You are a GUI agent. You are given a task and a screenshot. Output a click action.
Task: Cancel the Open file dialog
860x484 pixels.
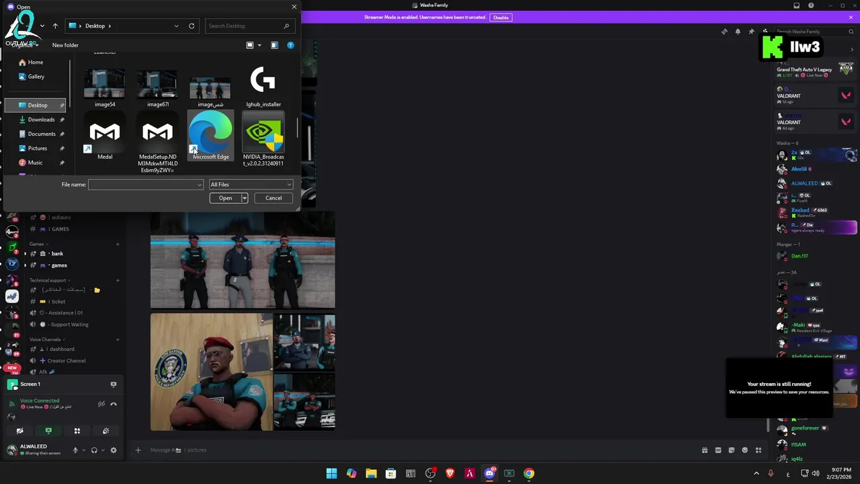pyautogui.click(x=273, y=198)
